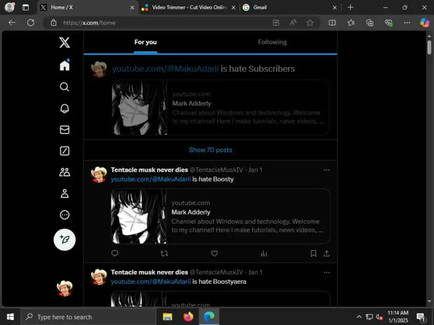View site information lock icon
Viewport: 434px width, 325px height.
53,23
